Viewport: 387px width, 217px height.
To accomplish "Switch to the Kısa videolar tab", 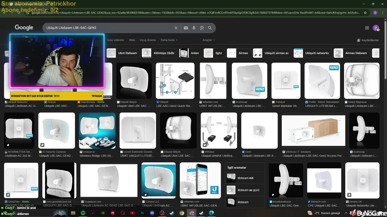I will [115, 40].
